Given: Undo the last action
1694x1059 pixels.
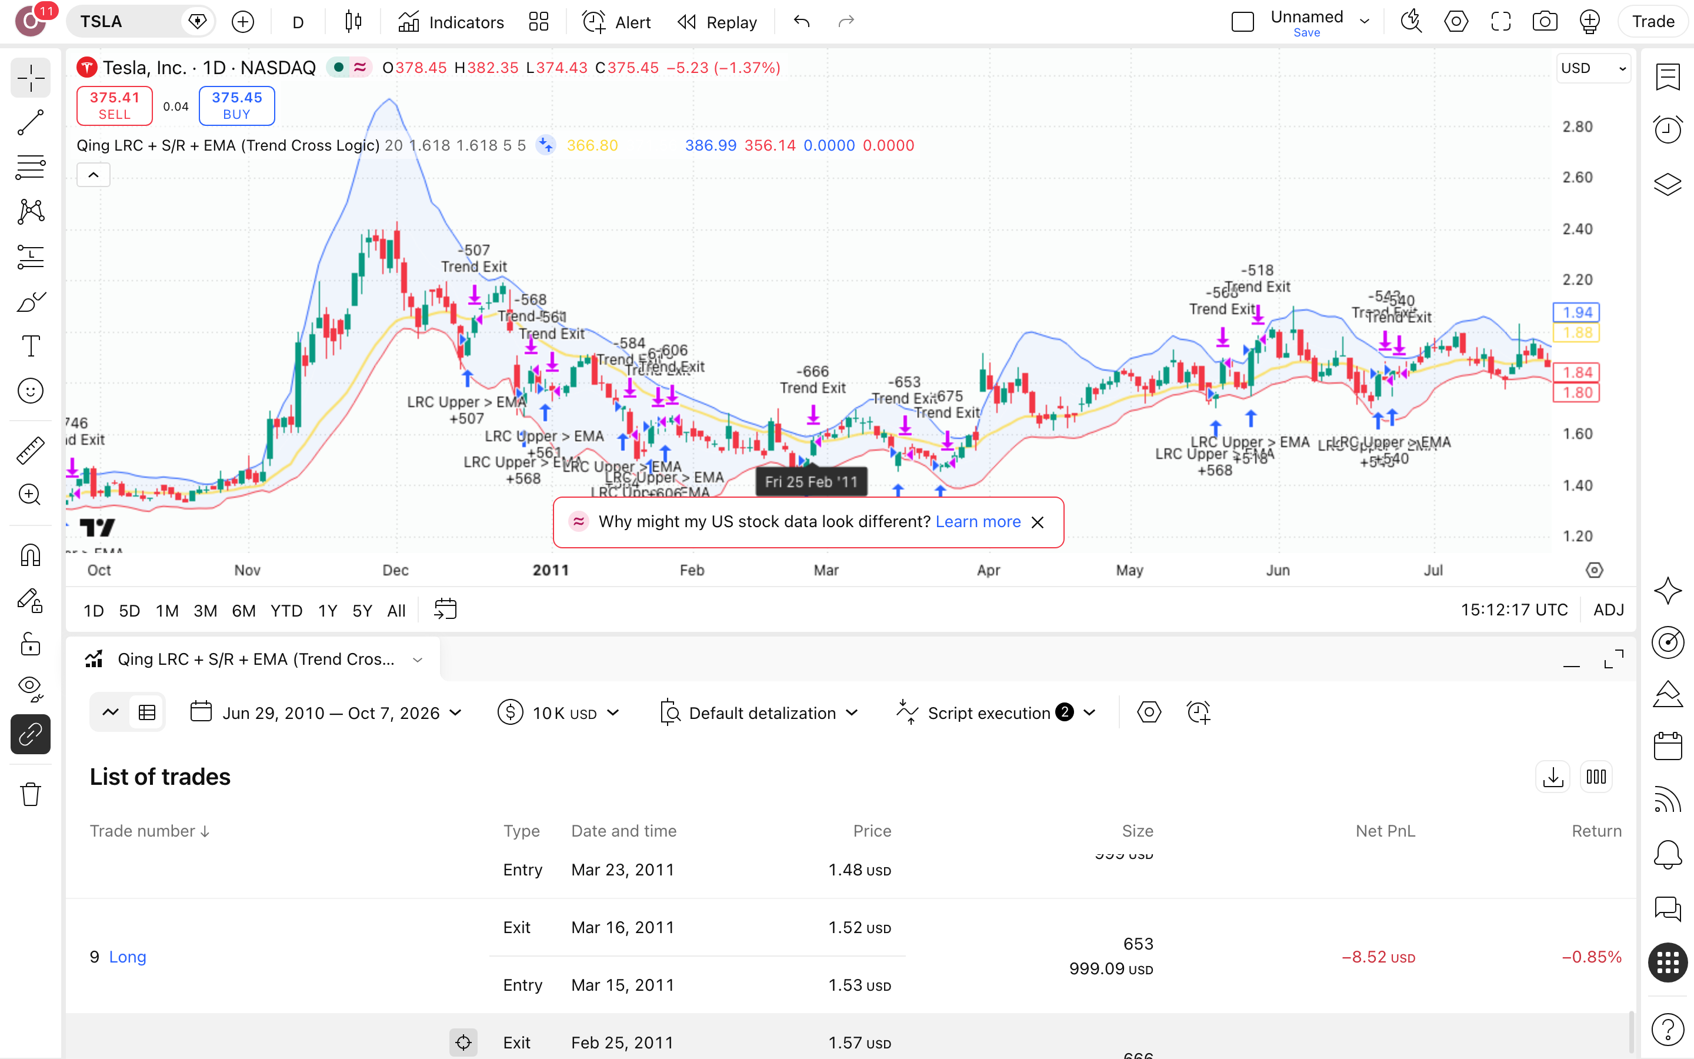Looking at the screenshot, I should point(802,22).
